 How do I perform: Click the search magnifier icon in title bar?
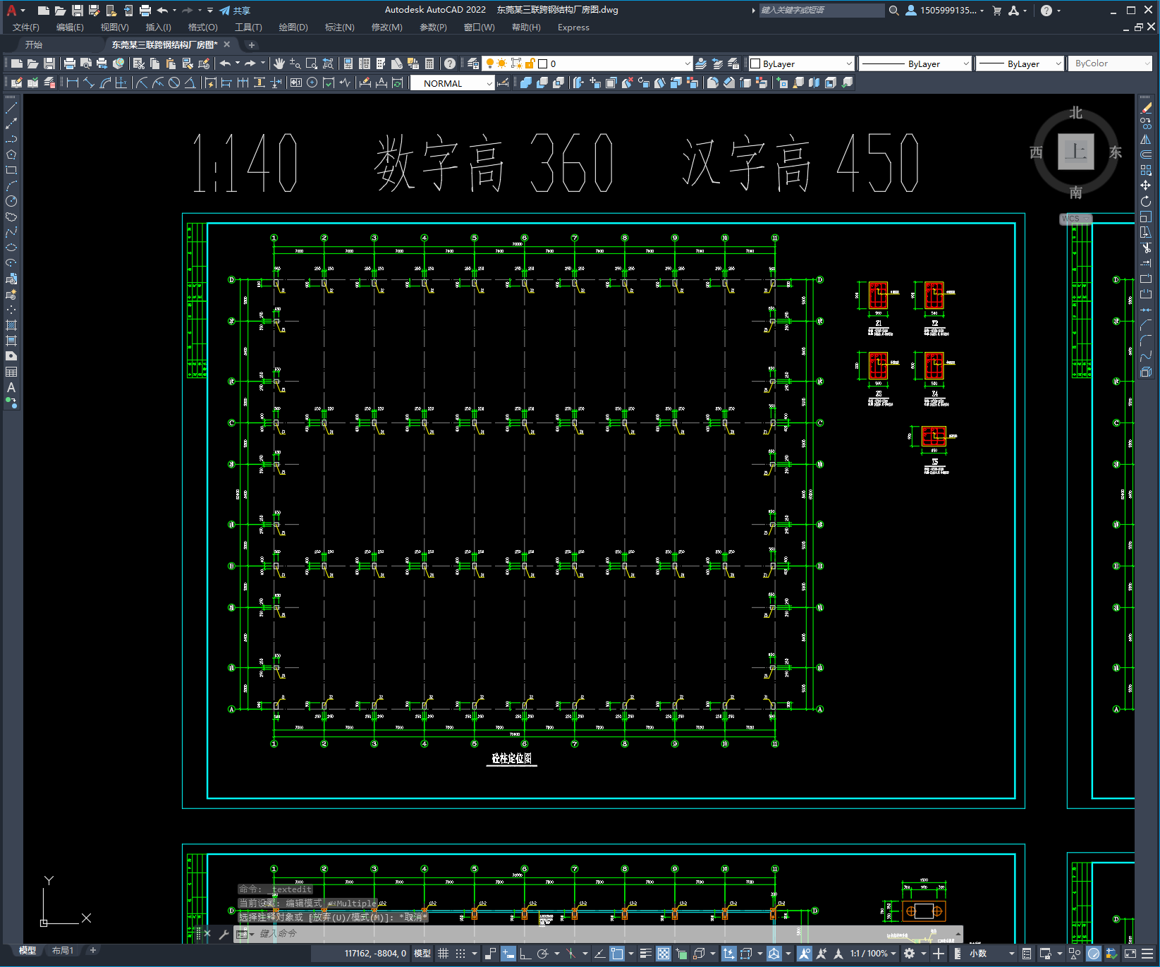(893, 11)
